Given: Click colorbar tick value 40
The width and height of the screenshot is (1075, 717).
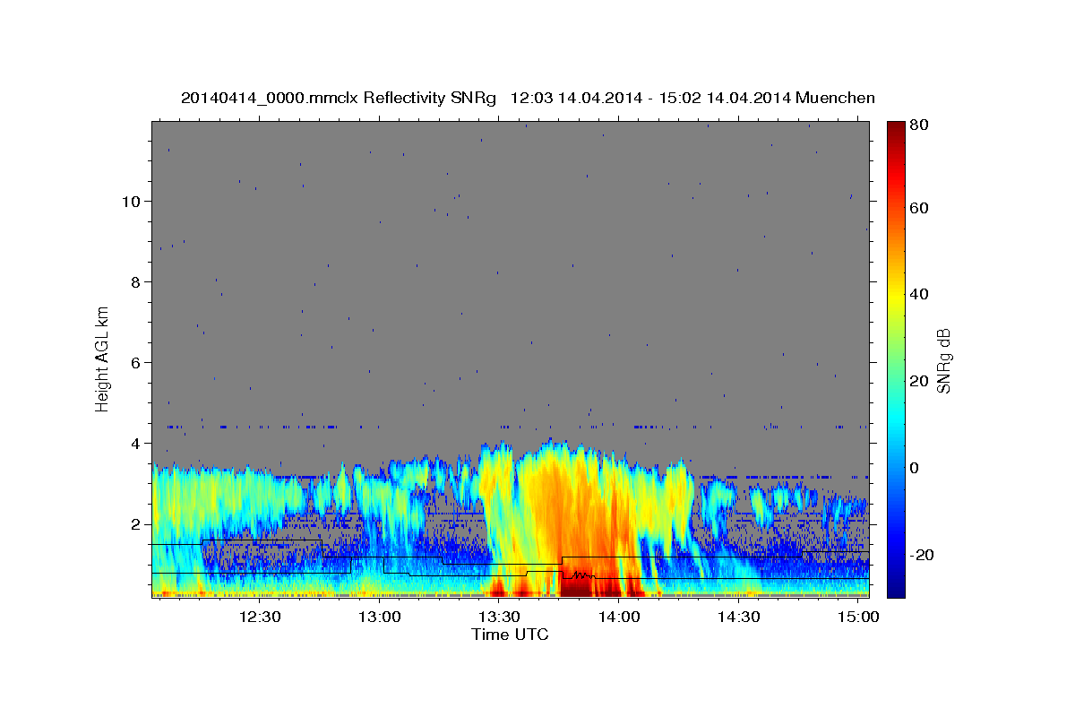Looking at the screenshot, I should [918, 294].
